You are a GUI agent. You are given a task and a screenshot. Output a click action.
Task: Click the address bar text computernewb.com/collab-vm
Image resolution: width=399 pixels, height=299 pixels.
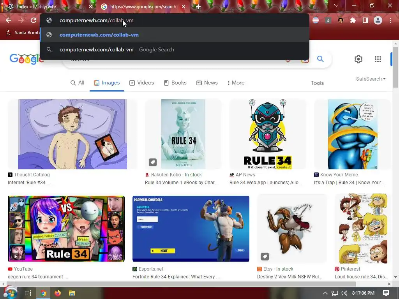pos(97,20)
